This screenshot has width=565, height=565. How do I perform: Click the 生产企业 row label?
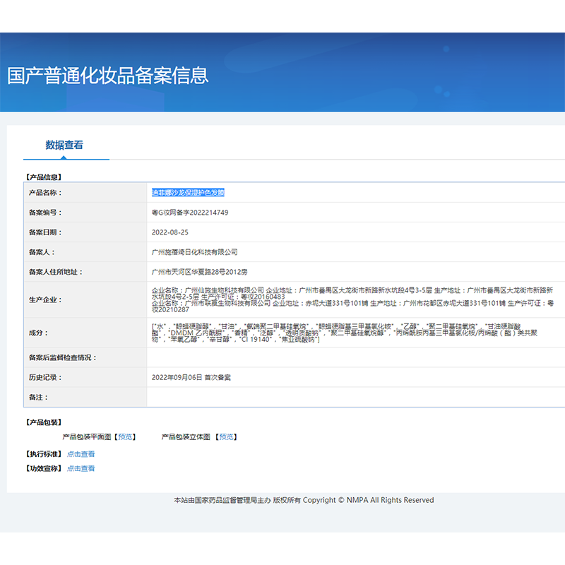click(45, 299)
